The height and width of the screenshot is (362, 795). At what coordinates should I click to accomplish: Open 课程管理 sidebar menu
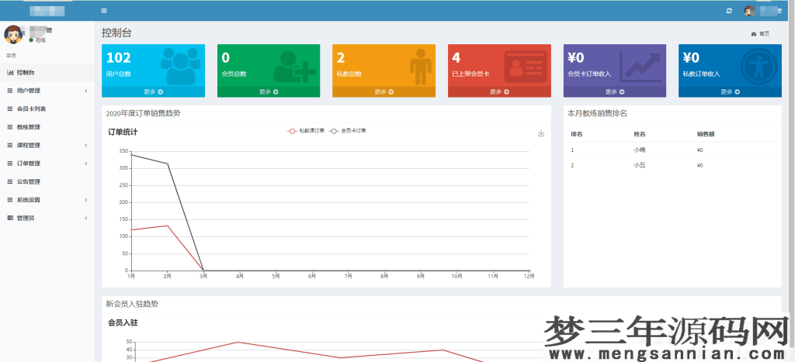[47, 145]
